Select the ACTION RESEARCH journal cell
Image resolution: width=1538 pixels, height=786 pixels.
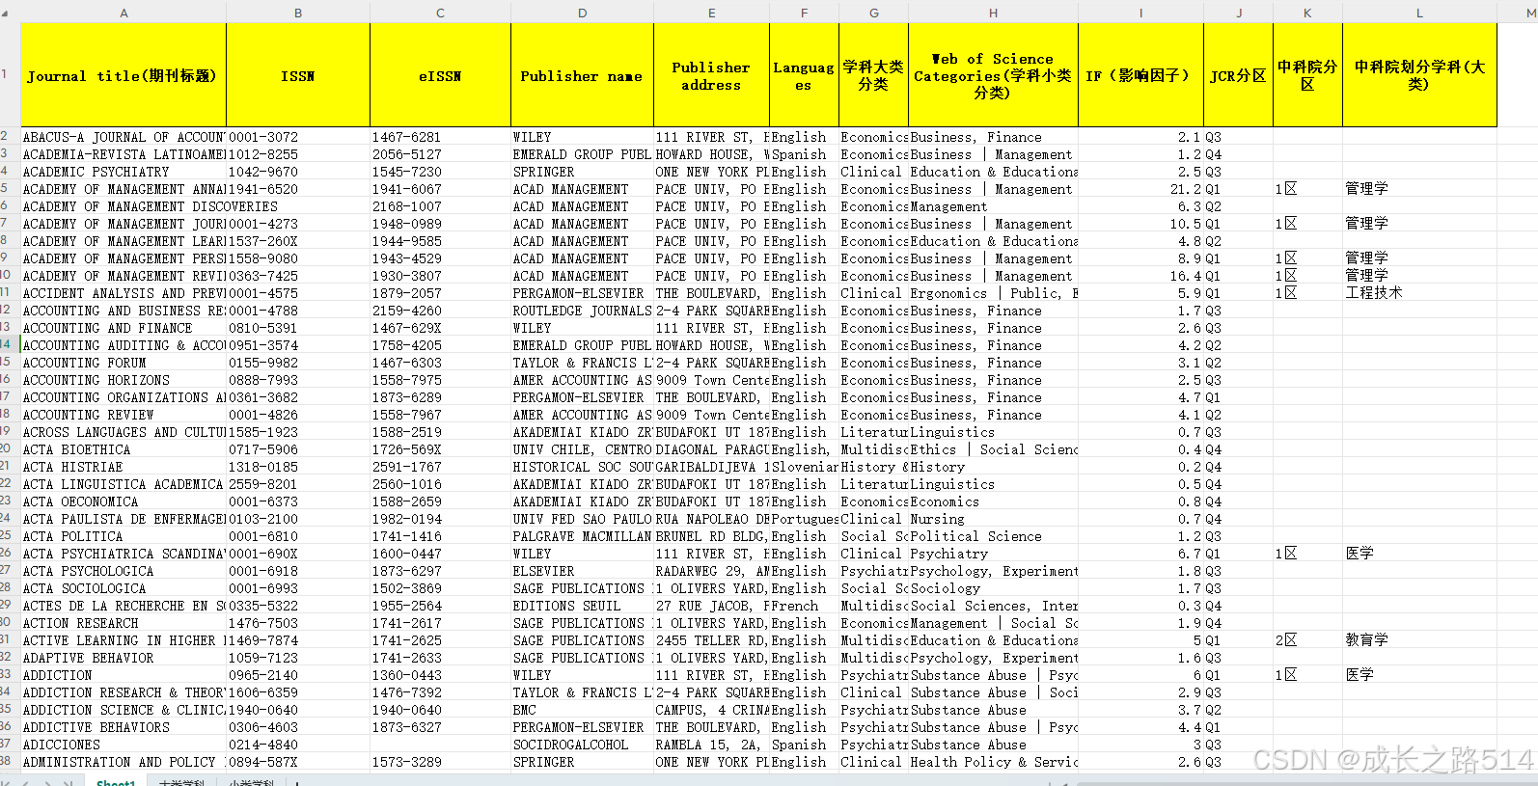coord(124,623)
